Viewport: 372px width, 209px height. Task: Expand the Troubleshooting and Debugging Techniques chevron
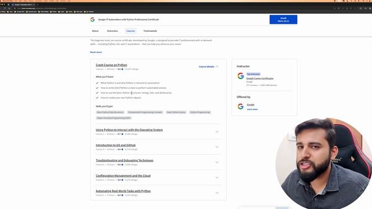[x=217, y=162]
